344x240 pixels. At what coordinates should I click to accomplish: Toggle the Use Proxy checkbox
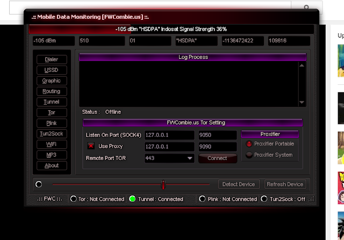[x=91, y=146]
